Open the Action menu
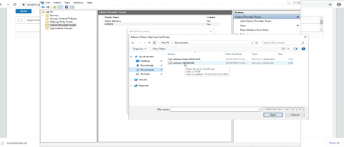Screen dimensions: 344x147 click(57, 3)
